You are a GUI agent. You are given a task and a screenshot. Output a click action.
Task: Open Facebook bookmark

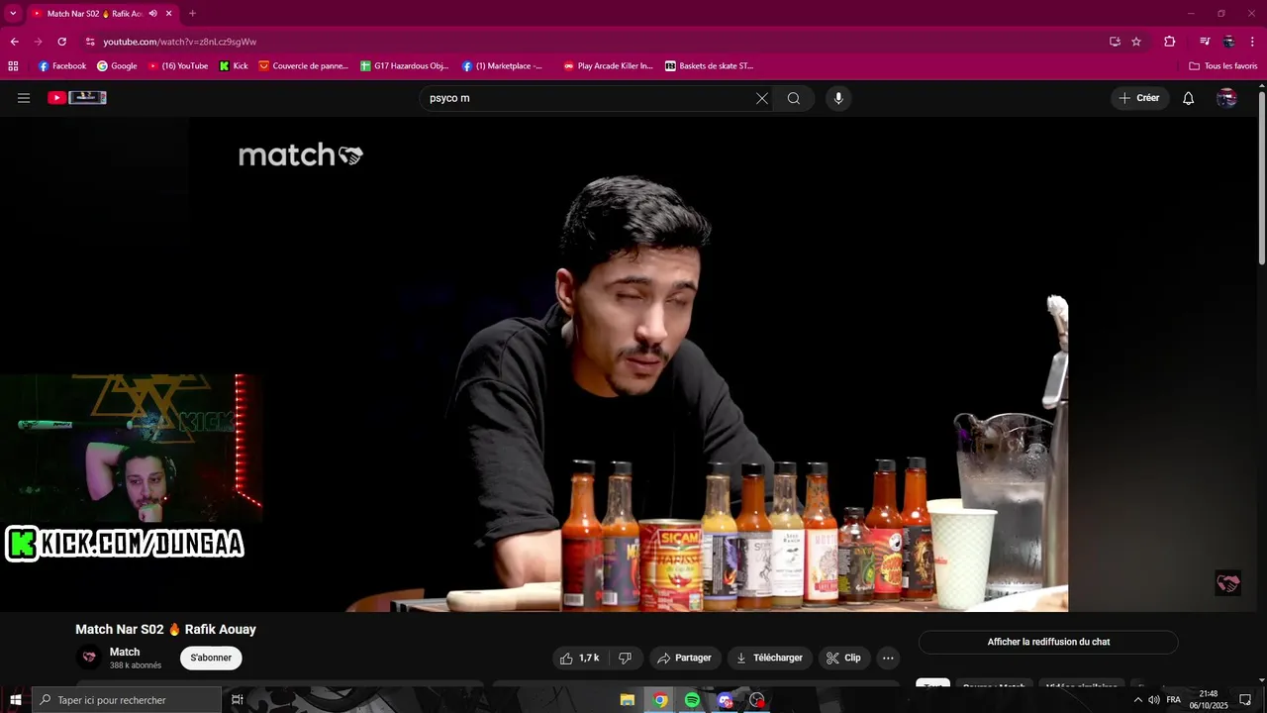coord(62,66)
